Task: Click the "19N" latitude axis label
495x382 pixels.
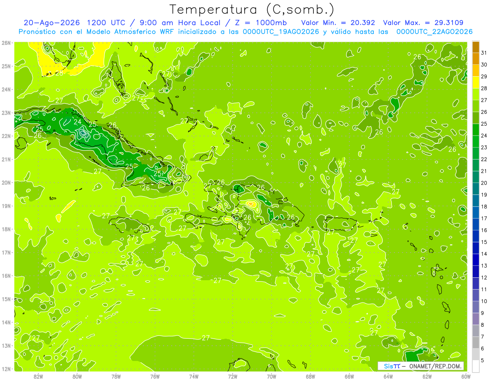Action: pyautogui.click(x=6, y=206)
